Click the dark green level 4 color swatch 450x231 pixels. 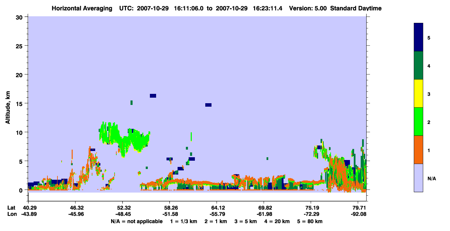point(418,65)
